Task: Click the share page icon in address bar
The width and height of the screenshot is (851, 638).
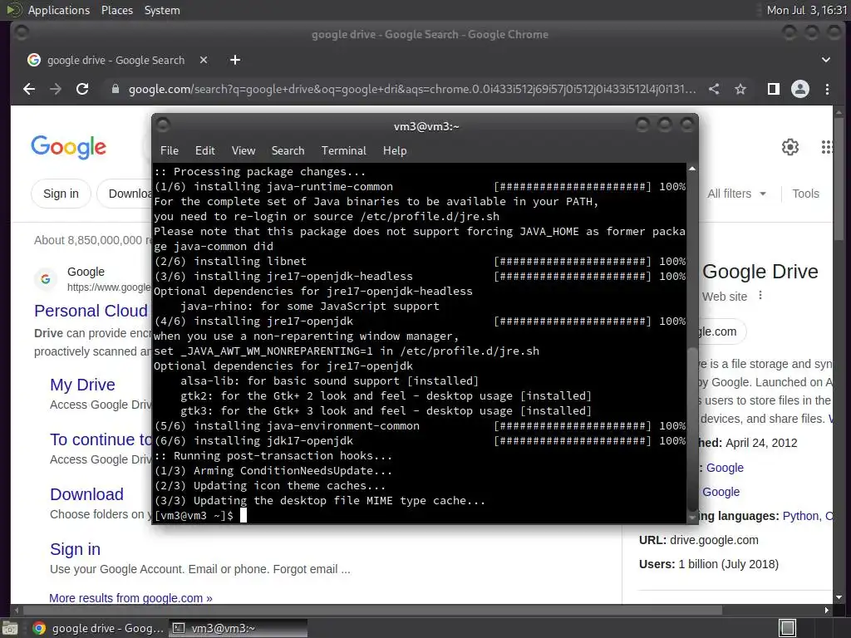Action: 714,89
